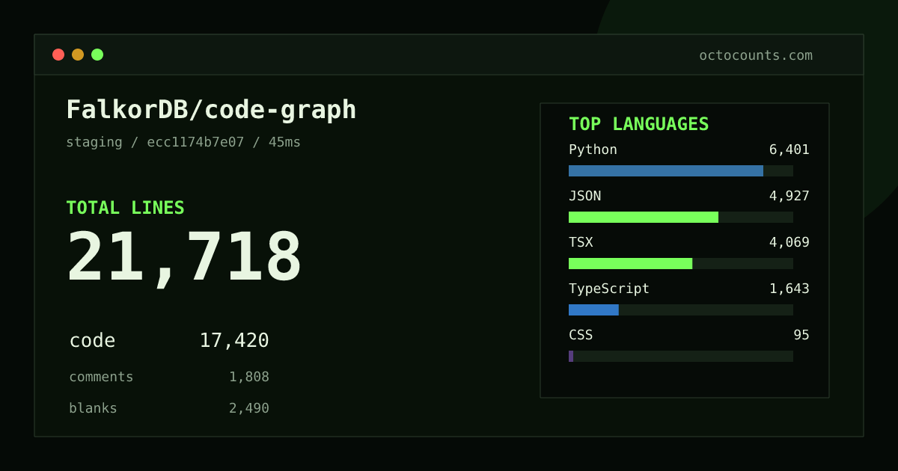The image size is (898, 471).
Task: Select the 1,643 TypeScript line count
Action: click(789, 289)
